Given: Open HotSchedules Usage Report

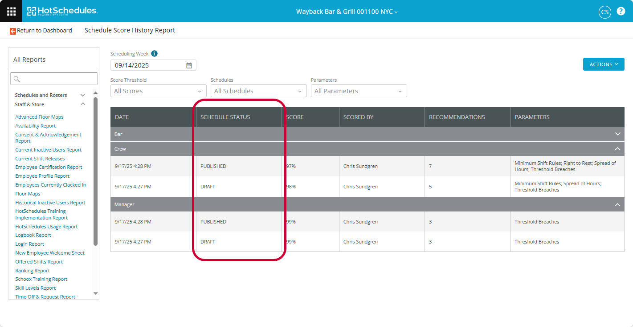Looking at the screenshot, I should coord(46,227).
